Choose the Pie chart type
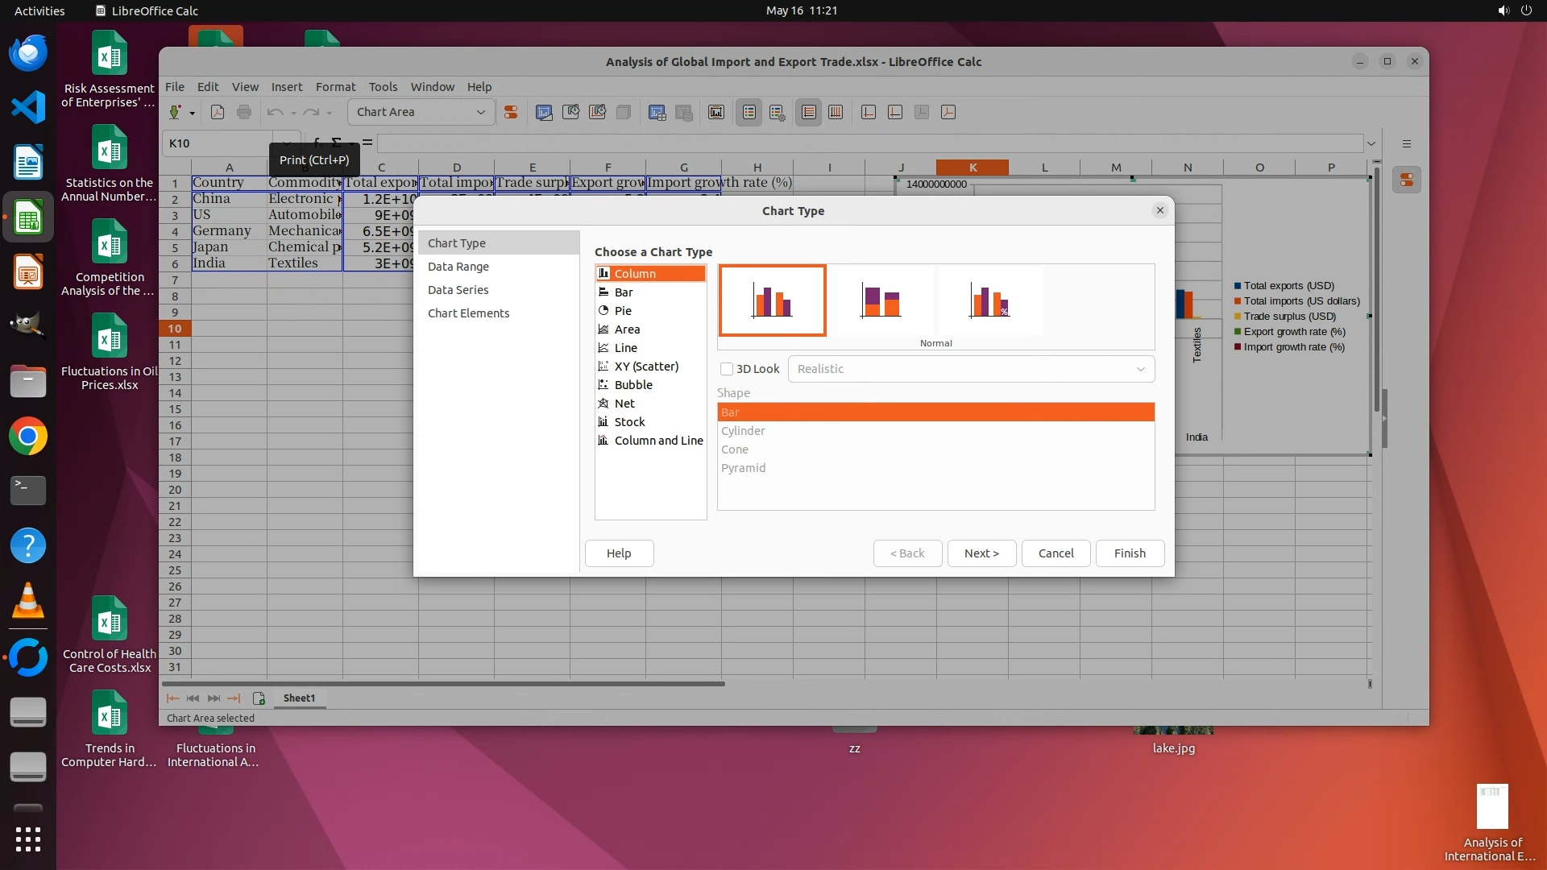1547x870 pixels. [623, 311]
